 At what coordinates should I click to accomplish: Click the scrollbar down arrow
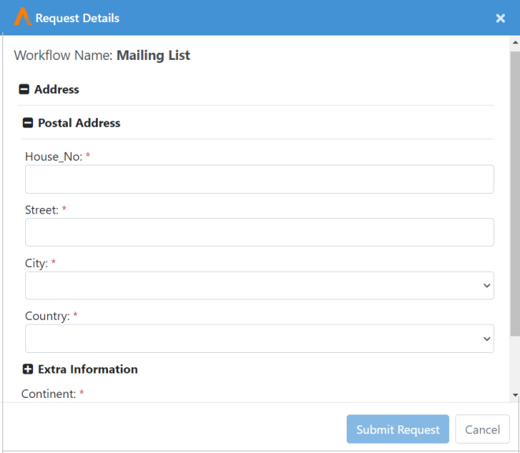coord(514,395)
